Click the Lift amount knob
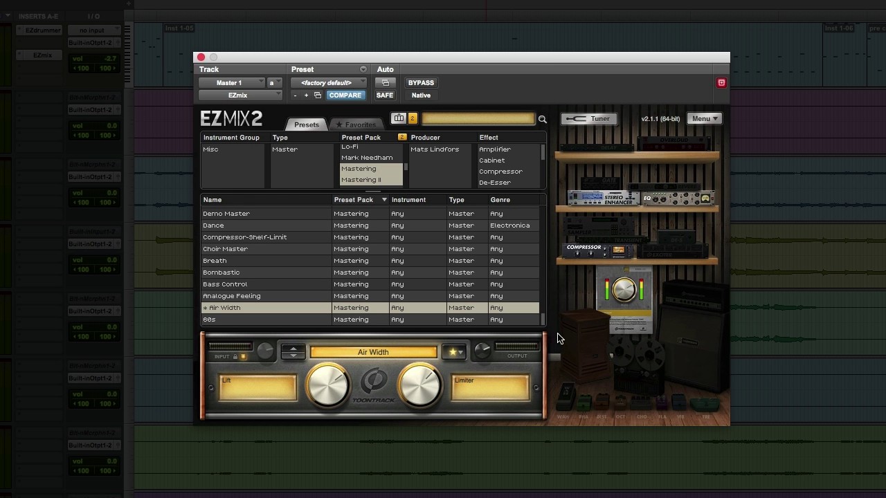 click(x=327, y=385)
